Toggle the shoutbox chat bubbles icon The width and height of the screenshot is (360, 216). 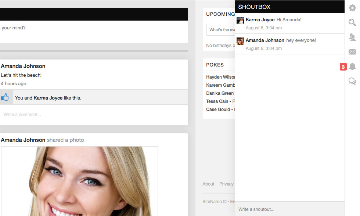pos(352,81)
